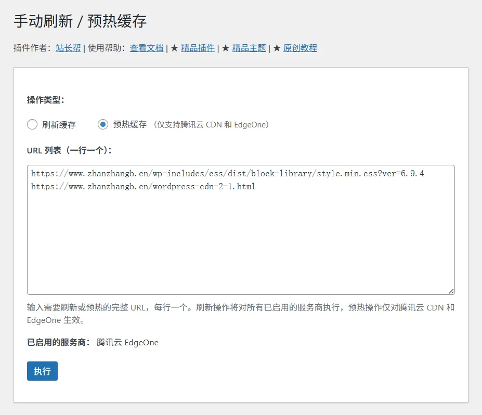The image size is (482, 415).
Task: Click the wordpress-cdn-2-1.html URL line
Action: (x=143, y=187)
